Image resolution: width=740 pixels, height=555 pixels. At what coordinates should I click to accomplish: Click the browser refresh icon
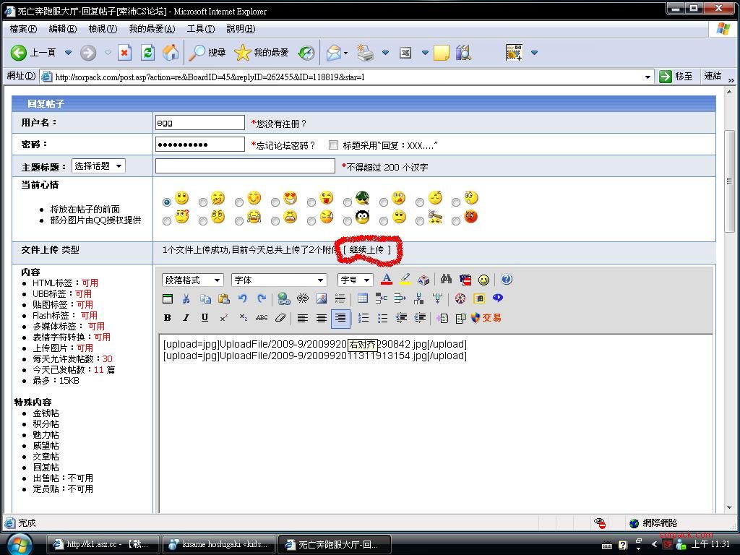click(x=148, y=52)
